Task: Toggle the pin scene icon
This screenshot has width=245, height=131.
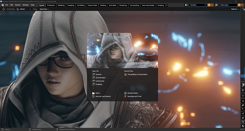Action: (x=206, y=5)
